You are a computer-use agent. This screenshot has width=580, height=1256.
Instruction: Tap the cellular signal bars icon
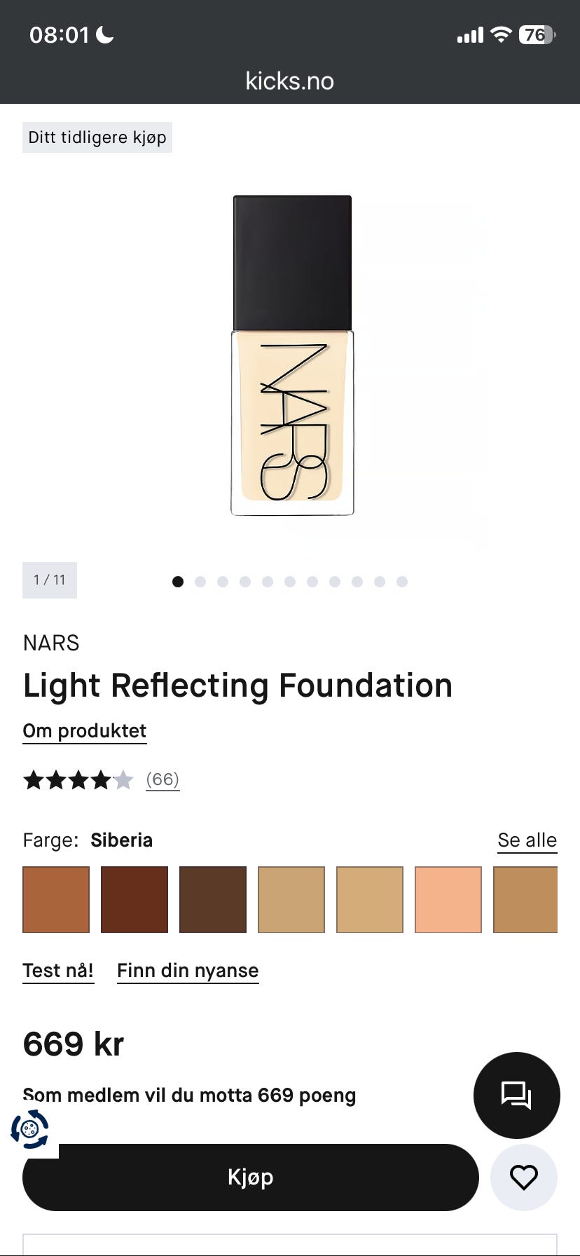point(470,35)
